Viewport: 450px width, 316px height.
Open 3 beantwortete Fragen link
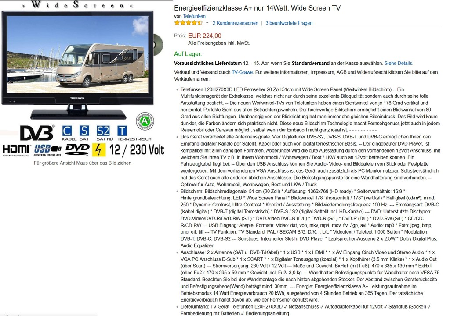point(289,23)
